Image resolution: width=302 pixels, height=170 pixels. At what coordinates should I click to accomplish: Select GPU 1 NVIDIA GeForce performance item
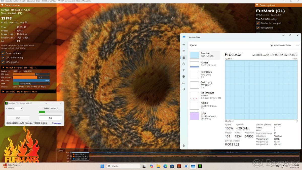[x=204, y=116]
